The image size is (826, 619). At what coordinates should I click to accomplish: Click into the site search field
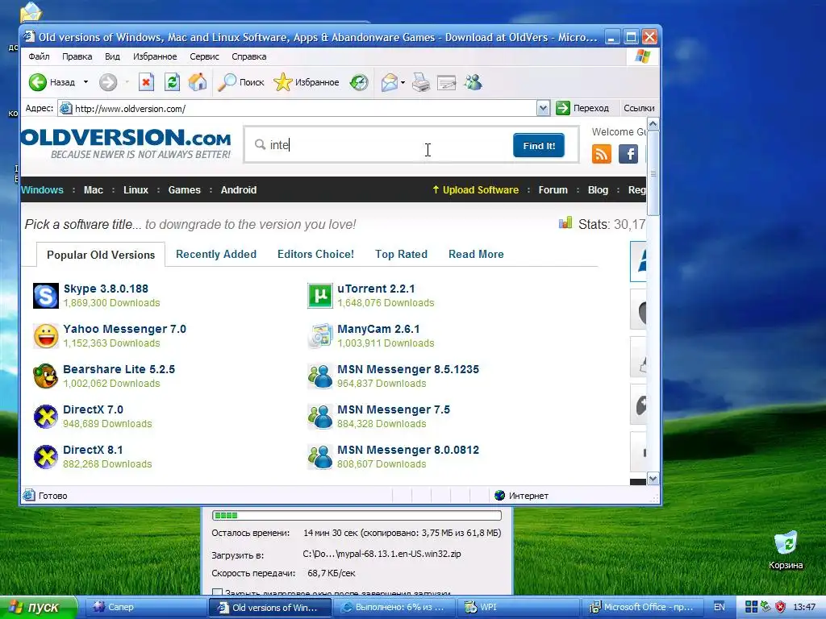click(379, 145)
